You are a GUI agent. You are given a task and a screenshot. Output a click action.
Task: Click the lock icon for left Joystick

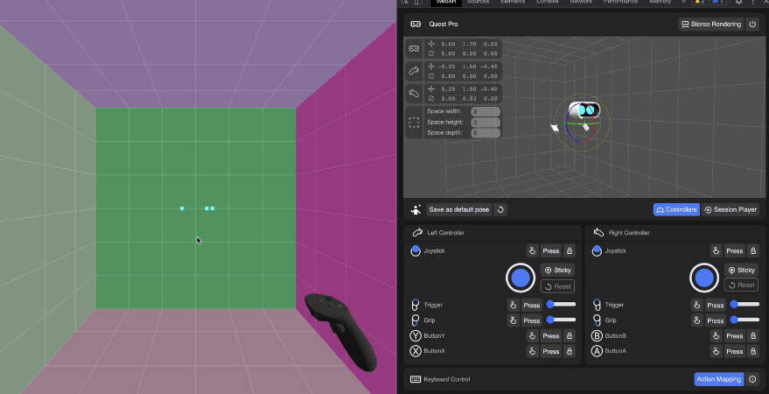tap(570, 251)
